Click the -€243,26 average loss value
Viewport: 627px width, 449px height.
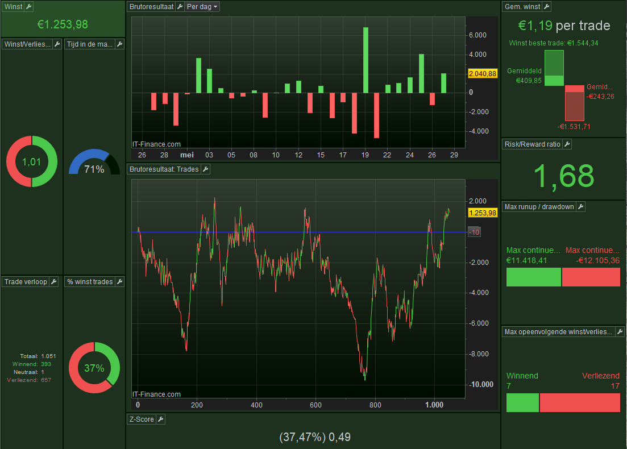point(600,97)
